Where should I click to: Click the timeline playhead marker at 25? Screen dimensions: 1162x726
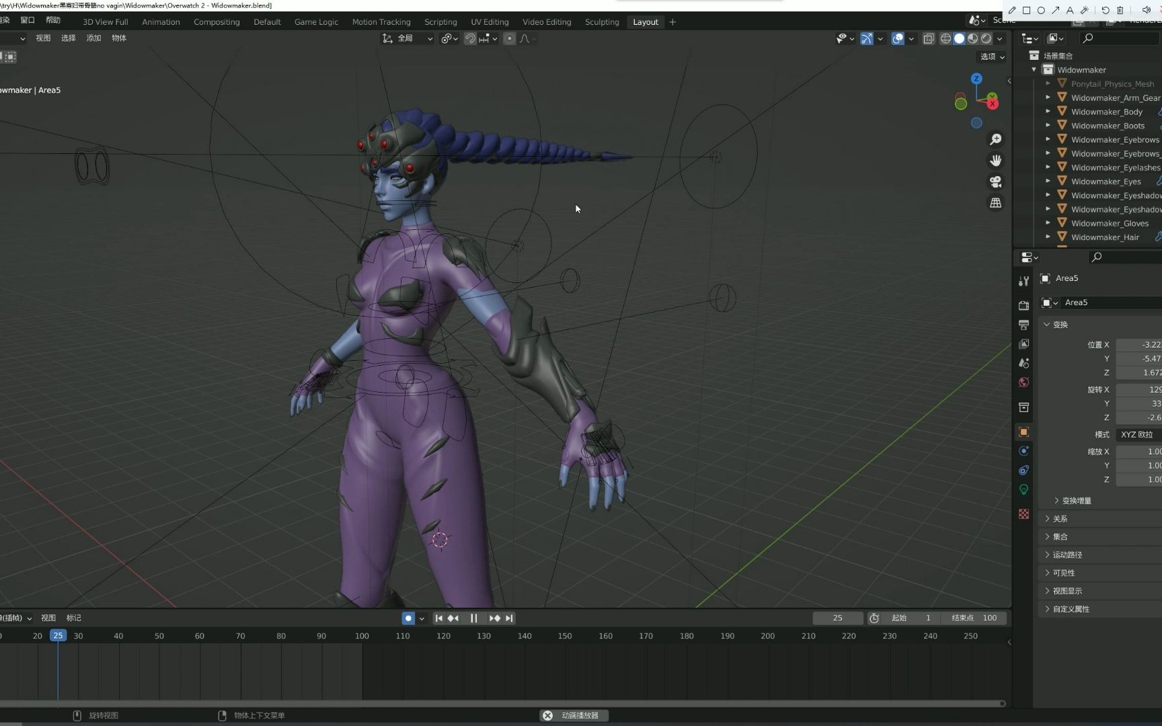tap(59, 635)
